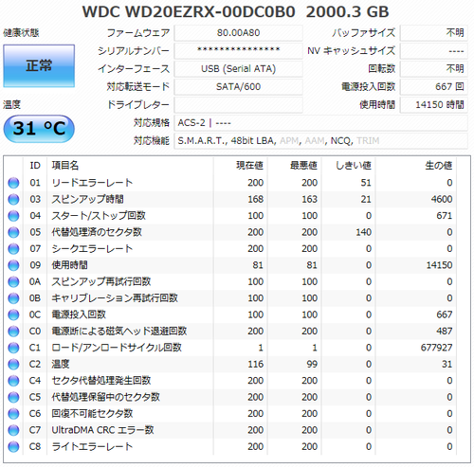Viewport: 474px width, 467px height.
Task: Click status orb for ID 03 スピンアップ時間
Action: click(x=13, y=199)
